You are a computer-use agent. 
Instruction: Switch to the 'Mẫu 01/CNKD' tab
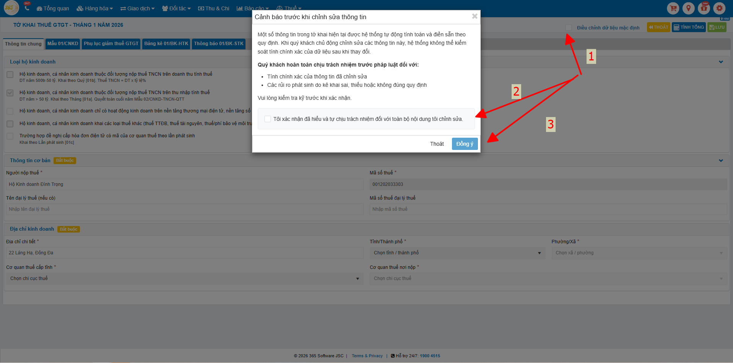[63, 44]
